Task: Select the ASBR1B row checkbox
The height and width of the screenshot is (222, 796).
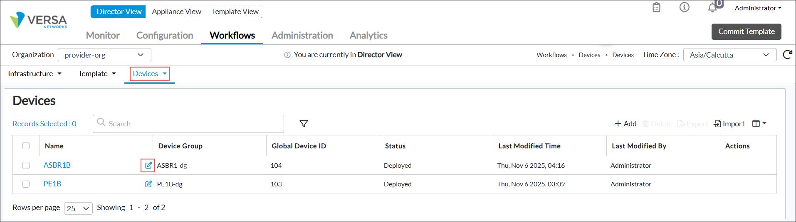Action: (26, 165)
